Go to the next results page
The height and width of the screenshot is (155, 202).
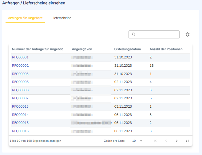[x=176, y=141]
